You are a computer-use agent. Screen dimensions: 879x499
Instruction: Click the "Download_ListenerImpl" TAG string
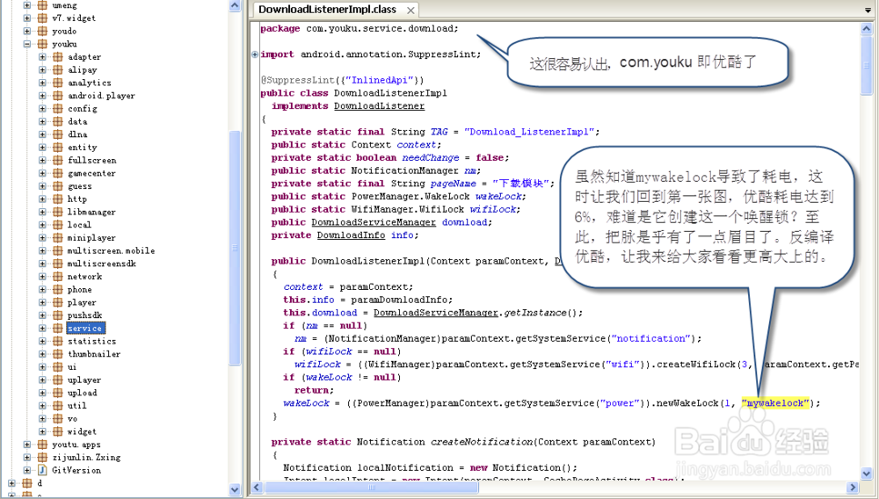tap(529, 132)
